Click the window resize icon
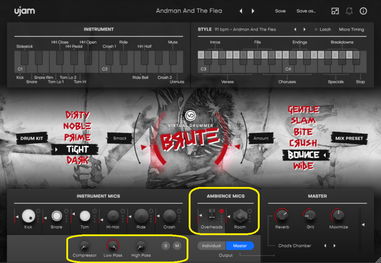Screen dimensions: 381x263 click(335, 11)
